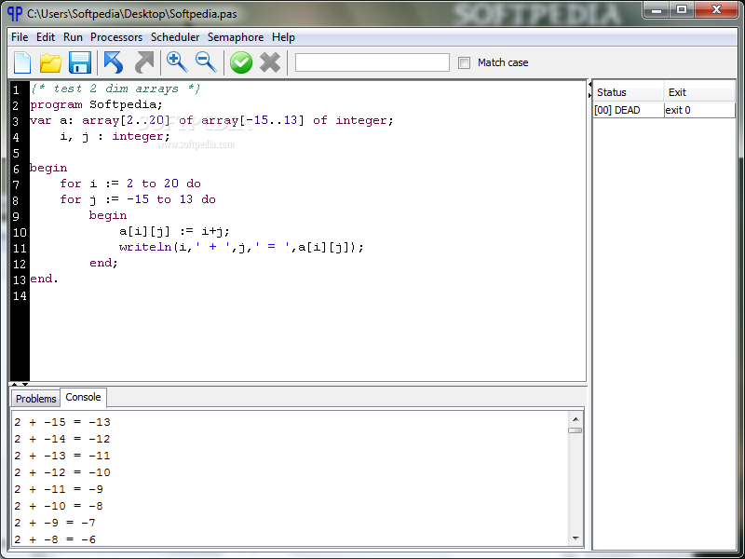Open the Processors menu
Screen dimensions: 745x559
115,37
